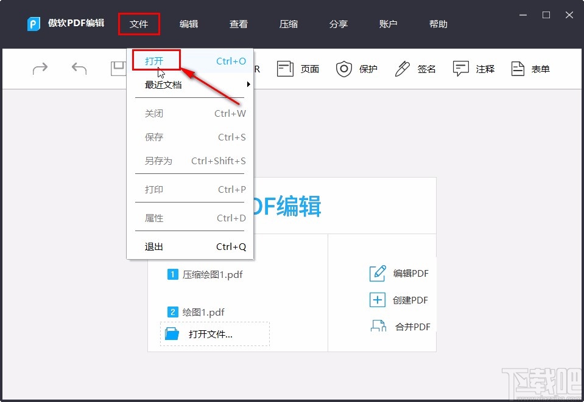Screen dimensions: 584x402
Task: Open the 表单 (Form) tool
Action: (x=530, y=69)
